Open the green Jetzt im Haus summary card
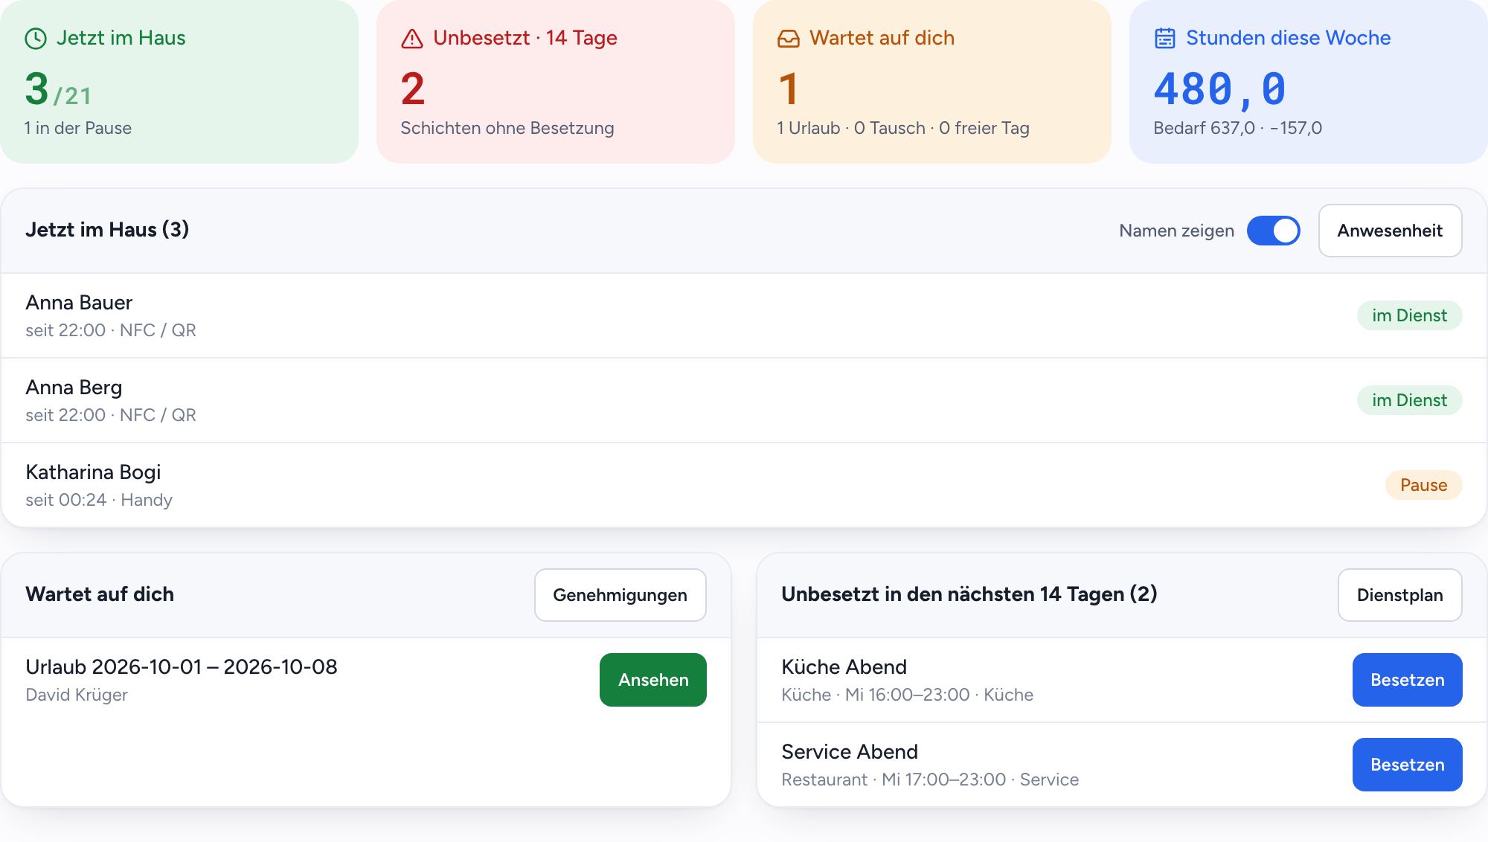This screenshot has width=1488, height=842. tap(179, 82)
